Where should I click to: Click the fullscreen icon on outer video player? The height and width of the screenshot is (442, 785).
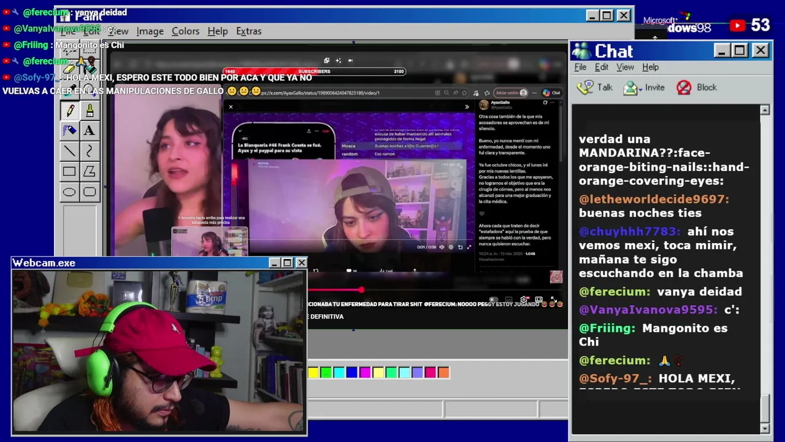554,300
